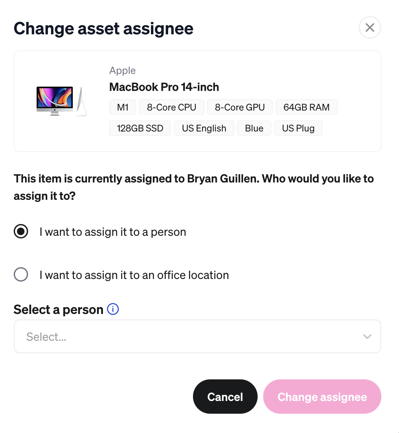This screenshot has width=399, height=433.
Task: Click the I want to assign it to a person label
Action: coord(113,232)
